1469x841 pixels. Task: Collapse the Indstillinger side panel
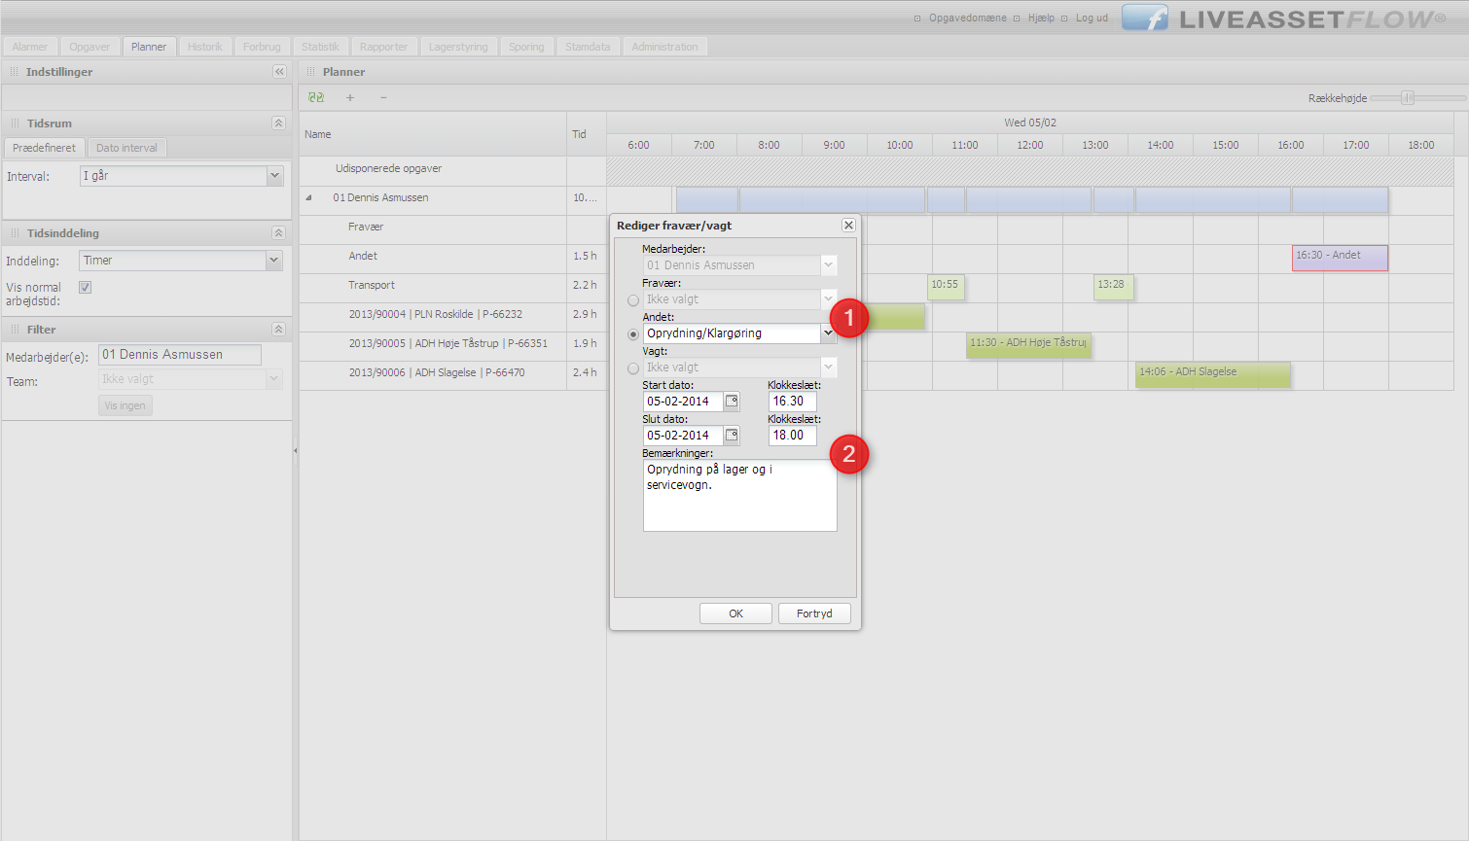click(x=279, y=72)
